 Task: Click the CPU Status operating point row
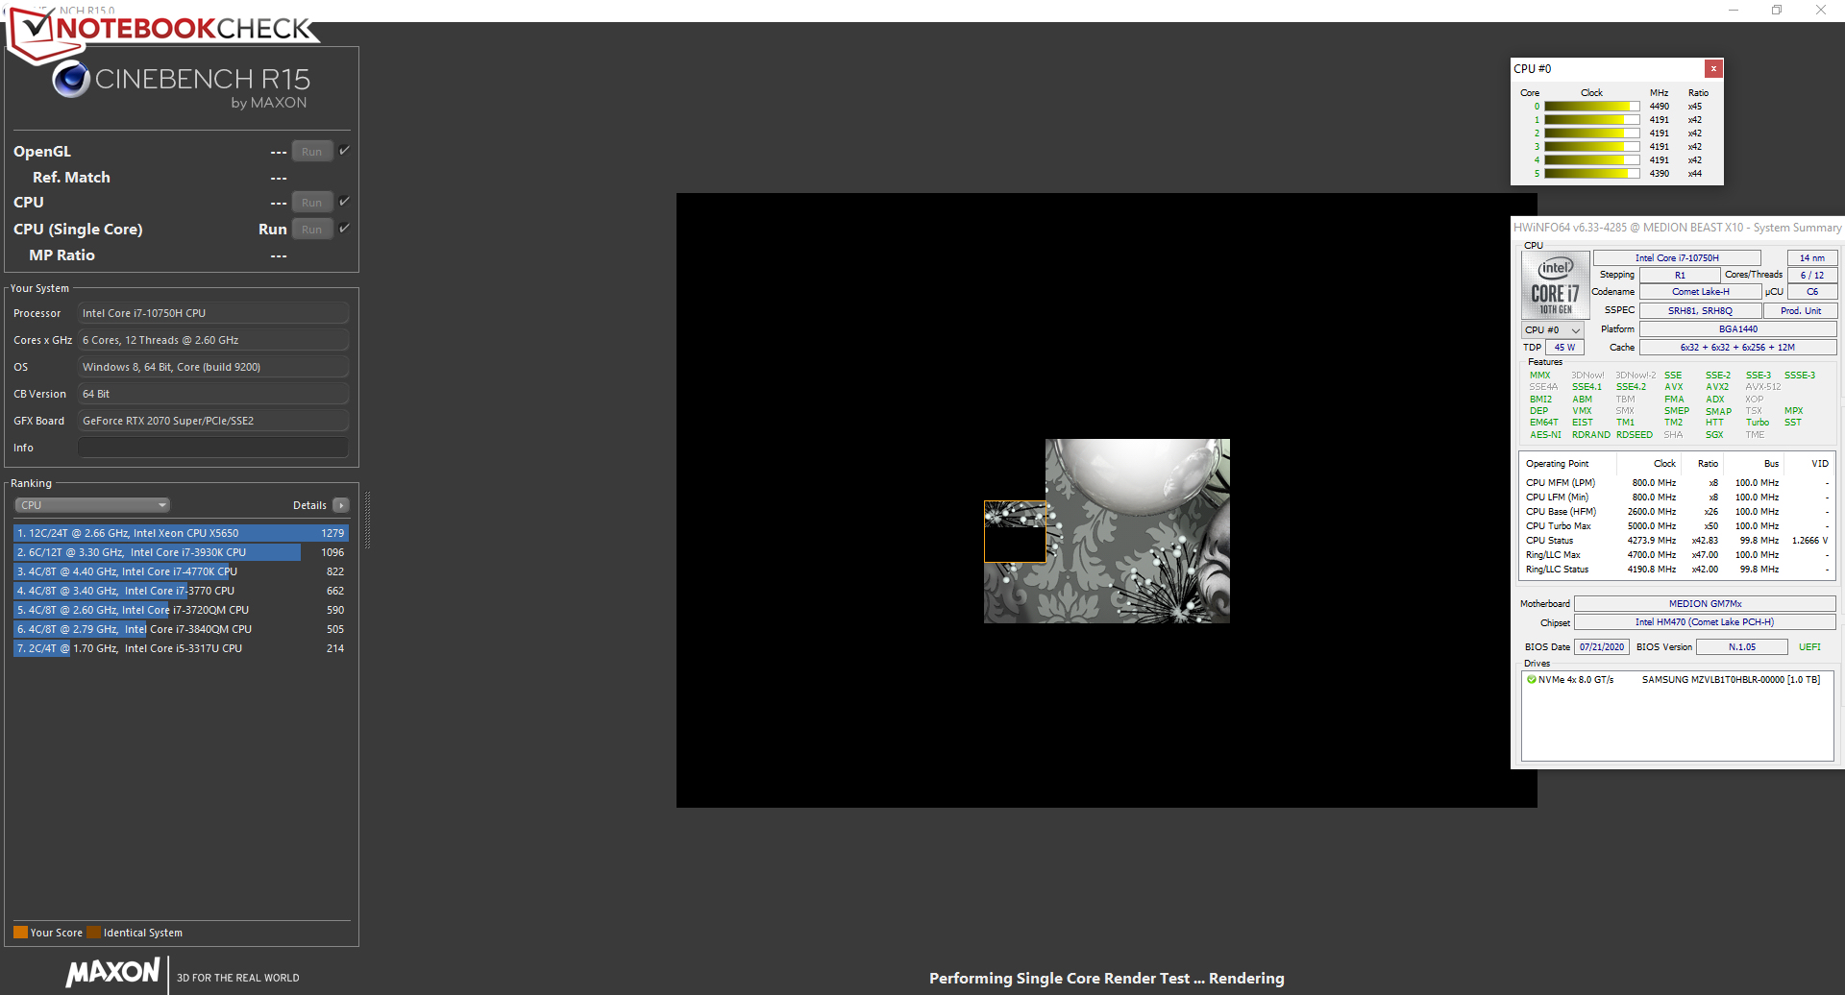(1677, 541)
